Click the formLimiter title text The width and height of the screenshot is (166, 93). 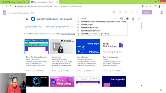(x=57, y=57)
